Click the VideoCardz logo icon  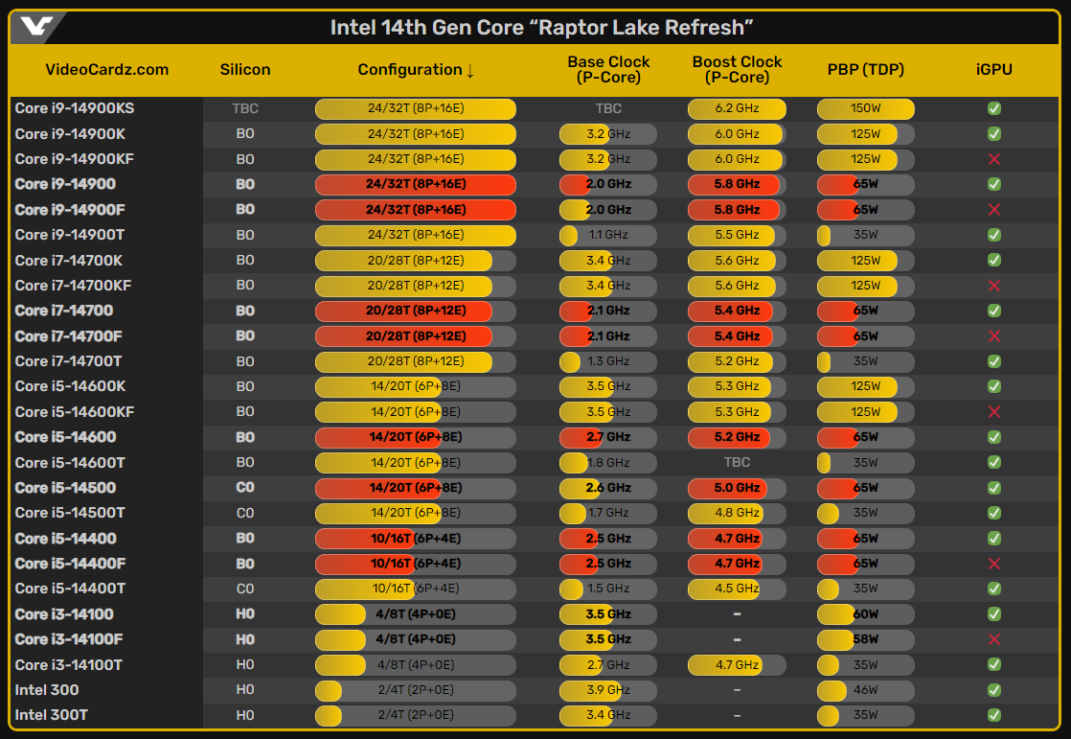click(36, 27)
